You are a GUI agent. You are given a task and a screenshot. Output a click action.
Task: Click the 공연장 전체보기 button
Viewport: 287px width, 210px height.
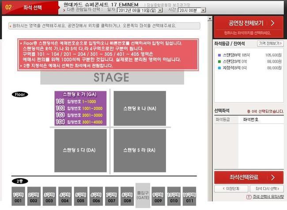point(249,27)
